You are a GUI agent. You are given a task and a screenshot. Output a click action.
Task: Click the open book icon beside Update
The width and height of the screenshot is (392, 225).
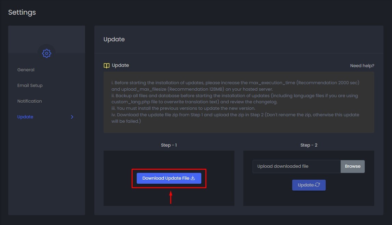click(107, 65)
